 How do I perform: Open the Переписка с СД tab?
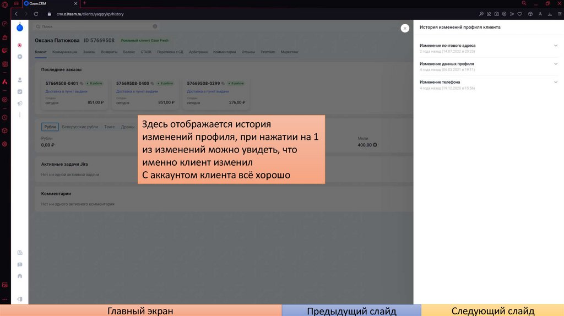tap(170, 52)
